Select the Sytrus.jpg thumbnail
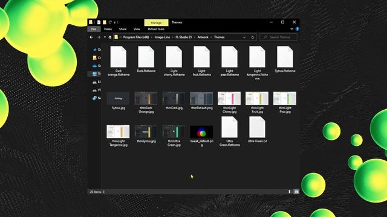The image size is (387, 217). coord(119,98)
